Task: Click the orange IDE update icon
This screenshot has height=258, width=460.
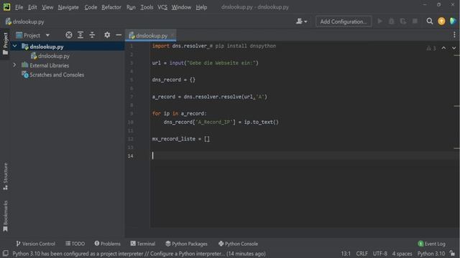Action: (441, 21)
